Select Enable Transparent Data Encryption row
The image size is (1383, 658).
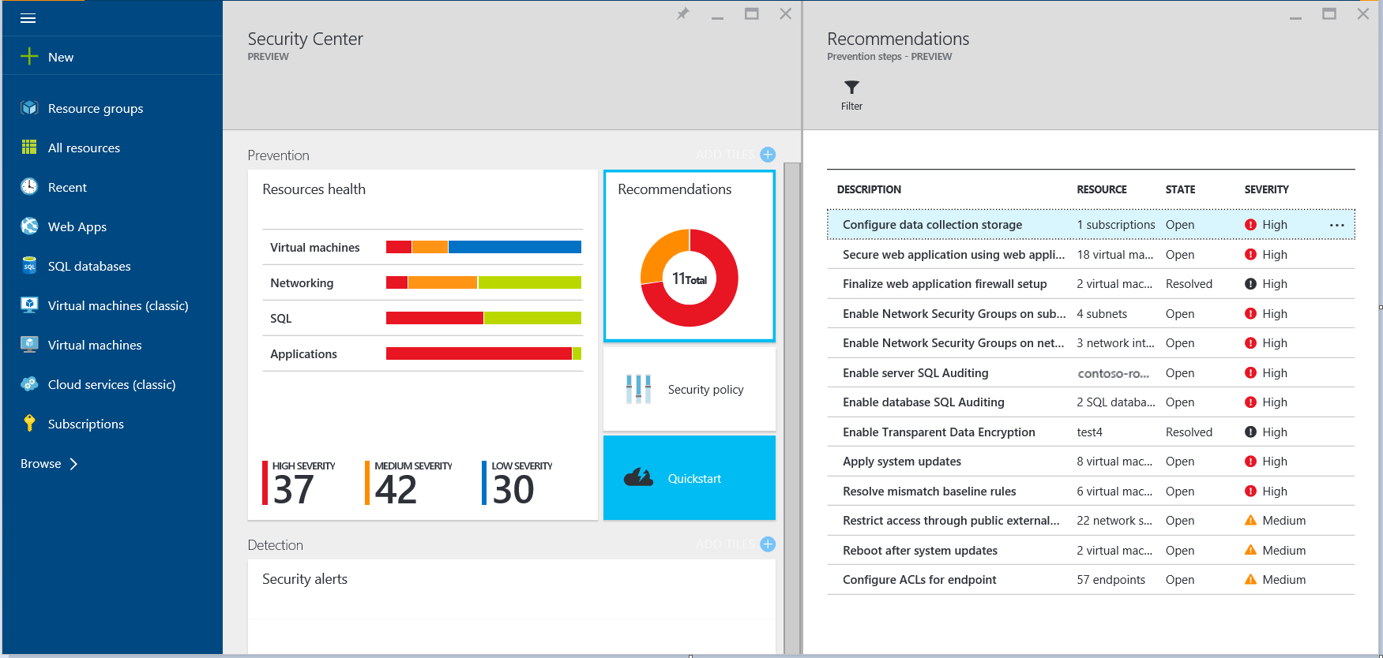point(1091,432)
